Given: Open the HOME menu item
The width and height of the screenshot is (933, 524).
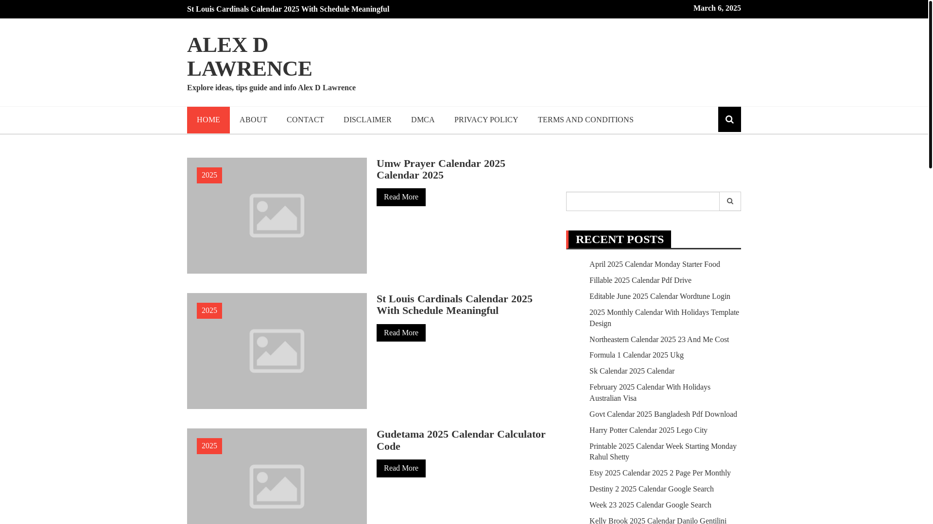Looking at the screenshot, I should click(x=208, y=120).
